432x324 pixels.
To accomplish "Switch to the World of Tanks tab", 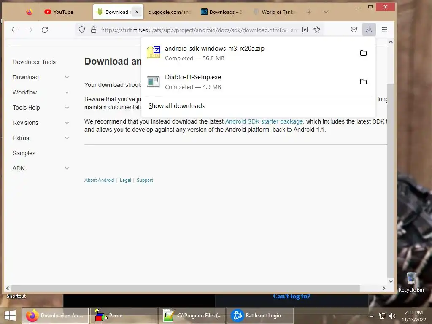I will coord(275,12).
